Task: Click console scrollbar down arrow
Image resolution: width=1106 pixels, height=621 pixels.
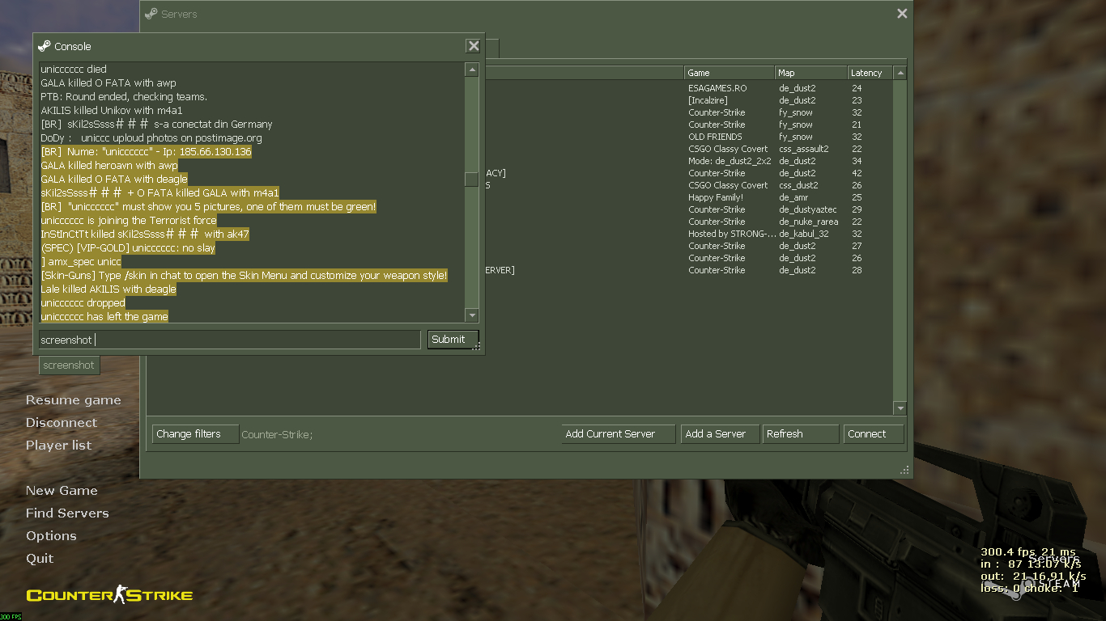Action: 472,315
